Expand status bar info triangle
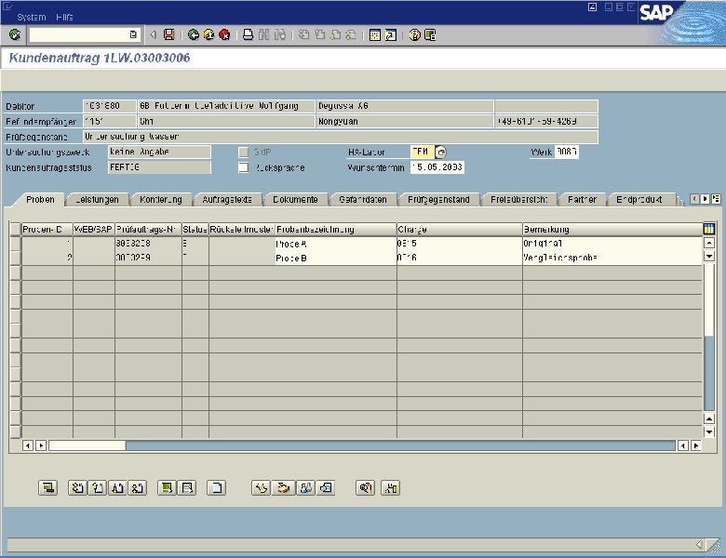Image resolution: width=726 pixels, height=558 pixels. (x=699, y=545)
